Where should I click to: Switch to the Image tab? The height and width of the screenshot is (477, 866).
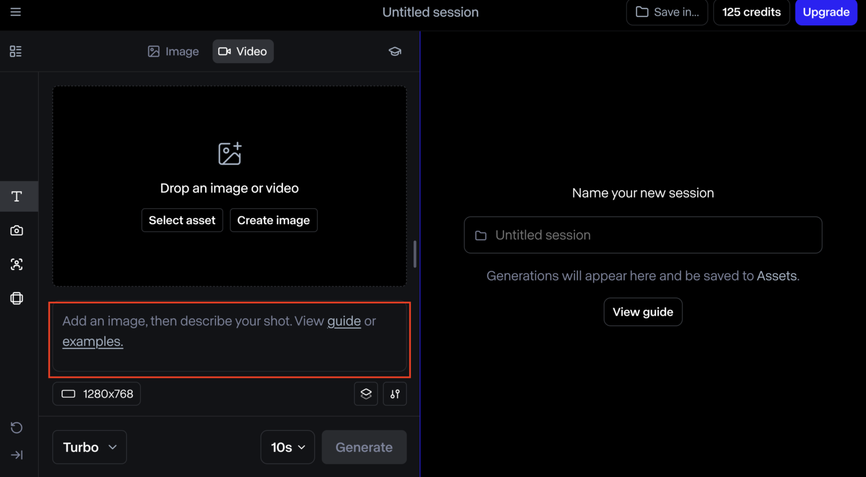pos(173,51)
